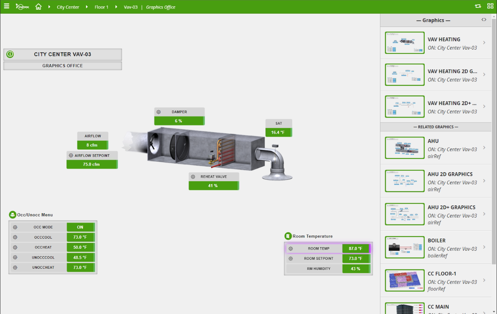Click the Graphics panel vertical scrollbar

[494, 141]
